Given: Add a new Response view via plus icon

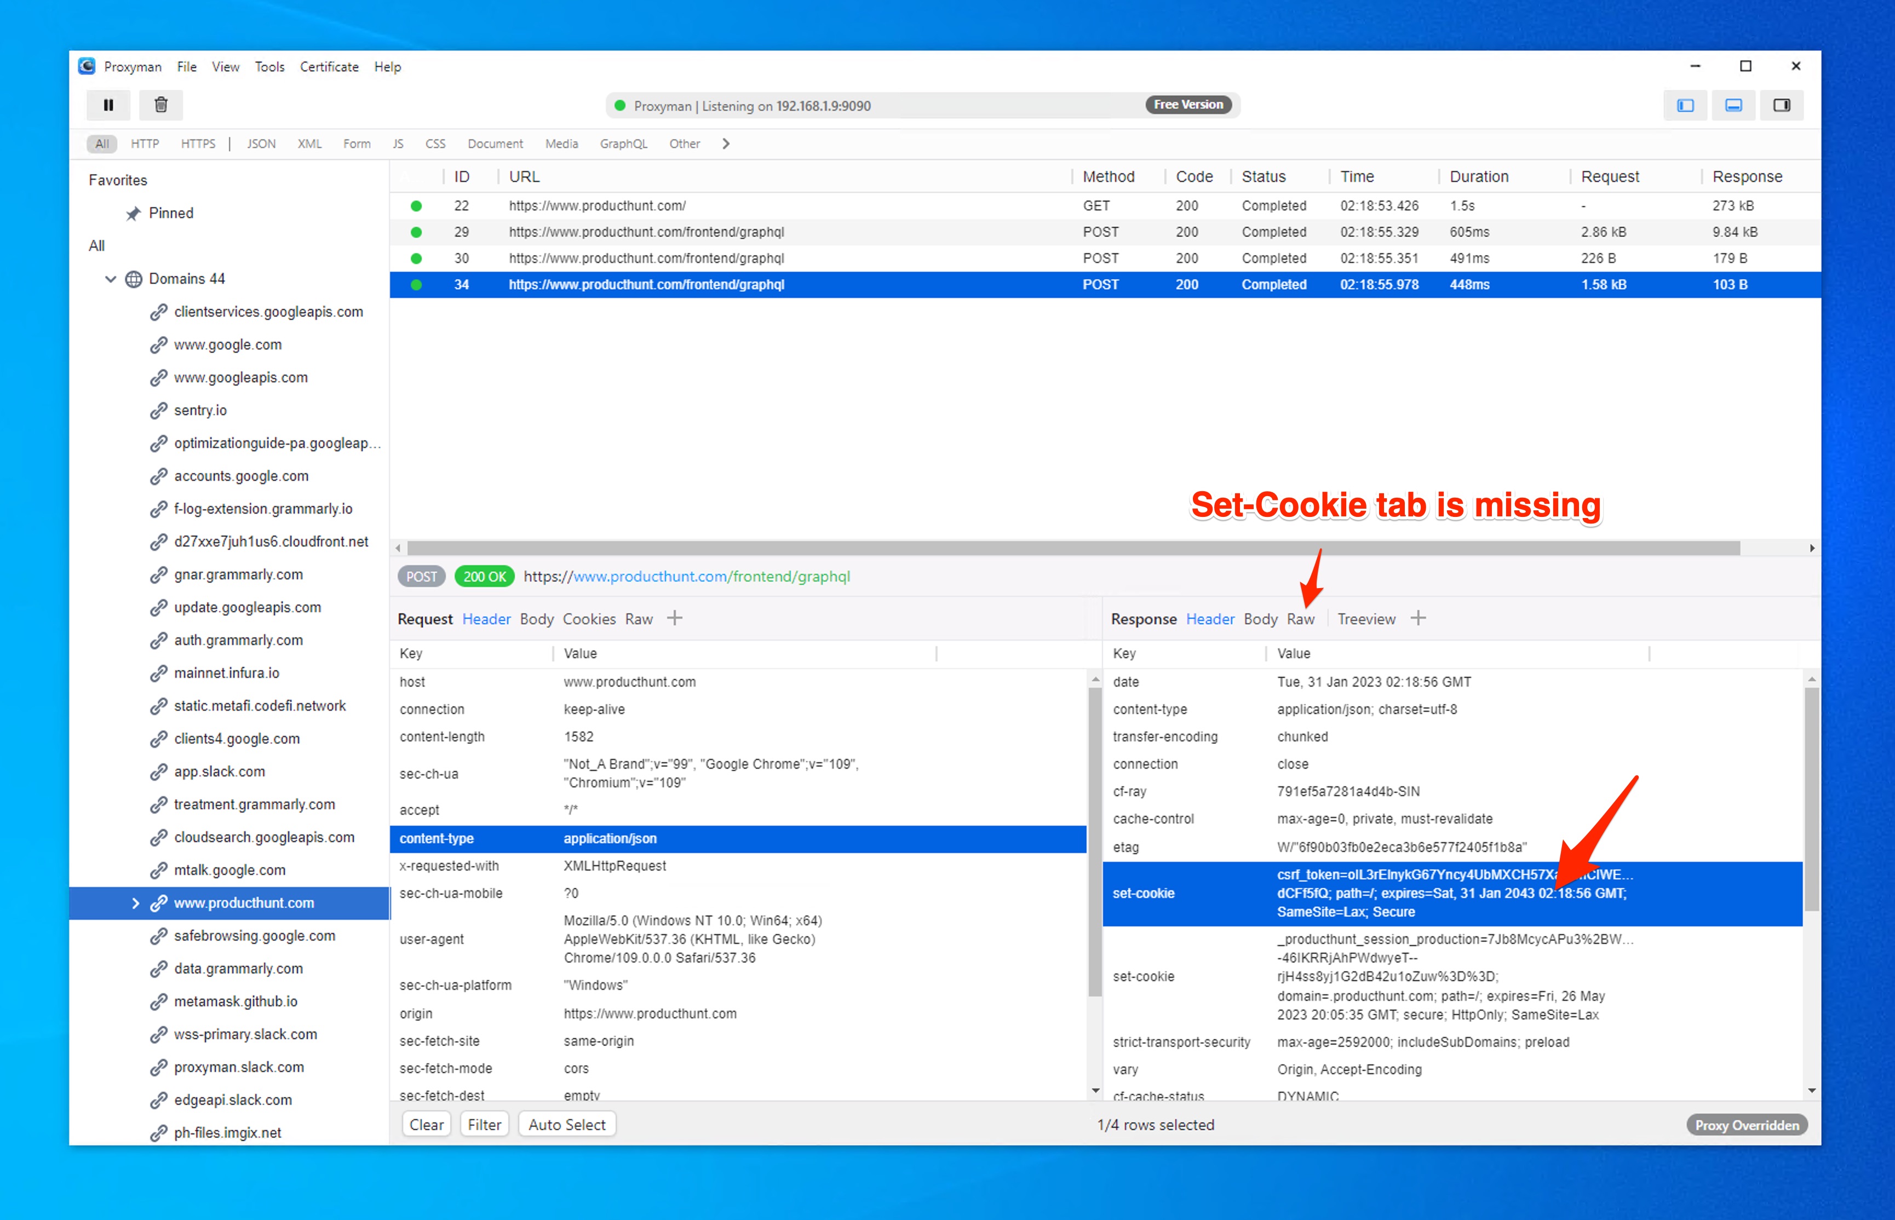Looking at the screenshot, I should (1419, 618).
